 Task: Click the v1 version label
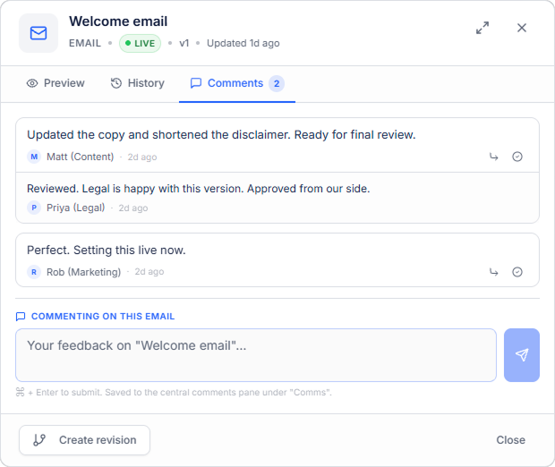(x=184, y=43)
